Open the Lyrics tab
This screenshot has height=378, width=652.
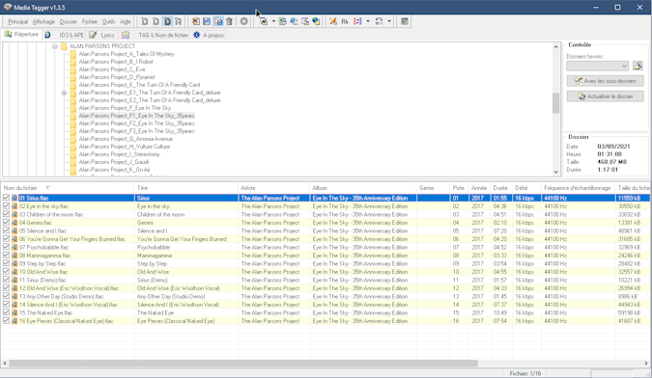(x=102, y=36)
